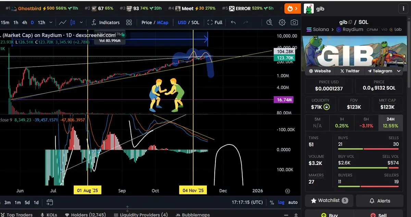Open the chart layout grid icon
The height and width of the screenshot is (217, 411).
[x=129, y=23]
